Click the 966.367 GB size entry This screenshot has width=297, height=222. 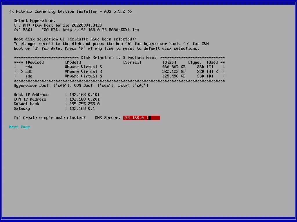coord(174,67)
